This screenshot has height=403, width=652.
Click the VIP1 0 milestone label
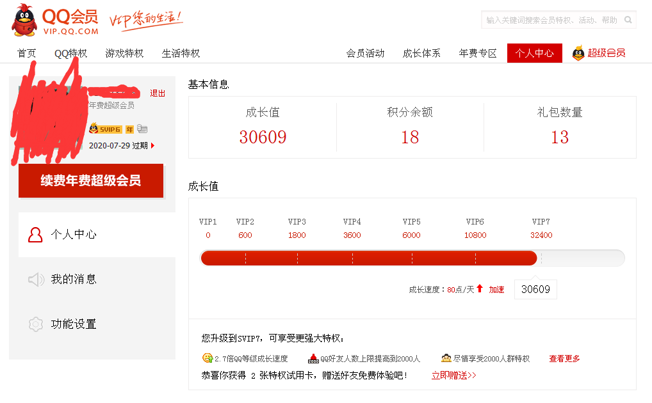click(x=208, y=228)
